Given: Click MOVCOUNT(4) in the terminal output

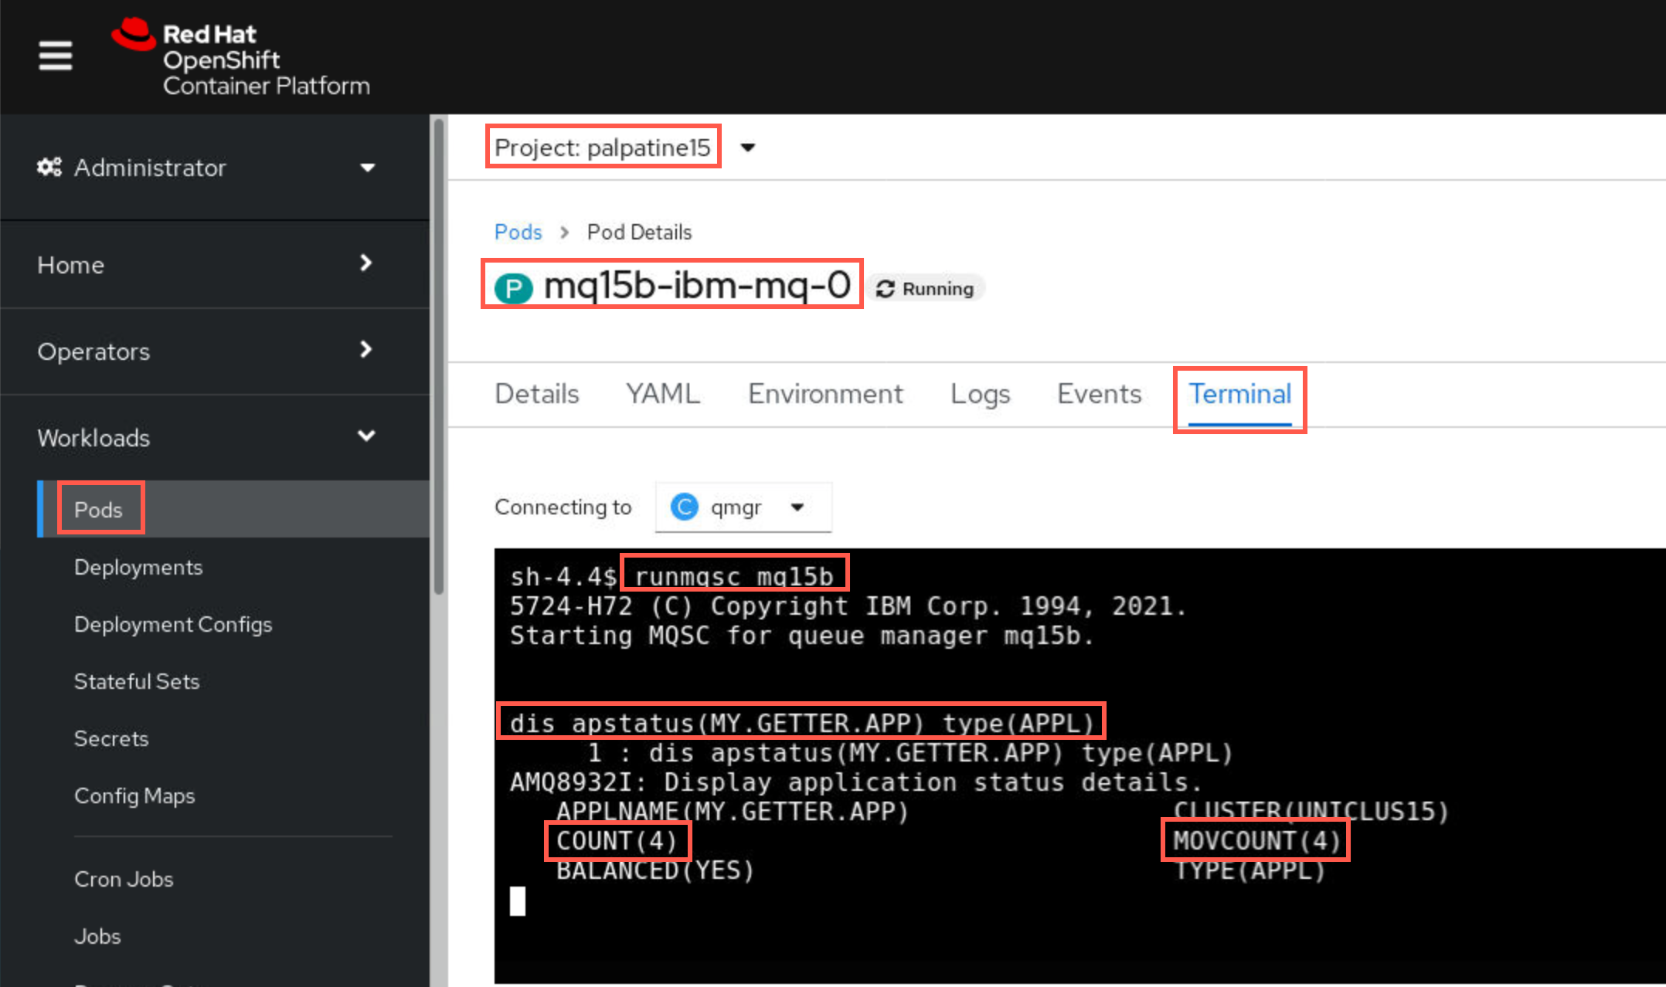Looking at the screenshot, I should 1257,840.
